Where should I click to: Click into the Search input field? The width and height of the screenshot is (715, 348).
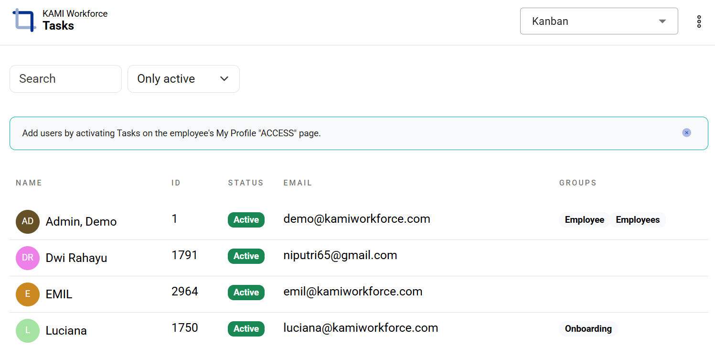coord(65,79)
